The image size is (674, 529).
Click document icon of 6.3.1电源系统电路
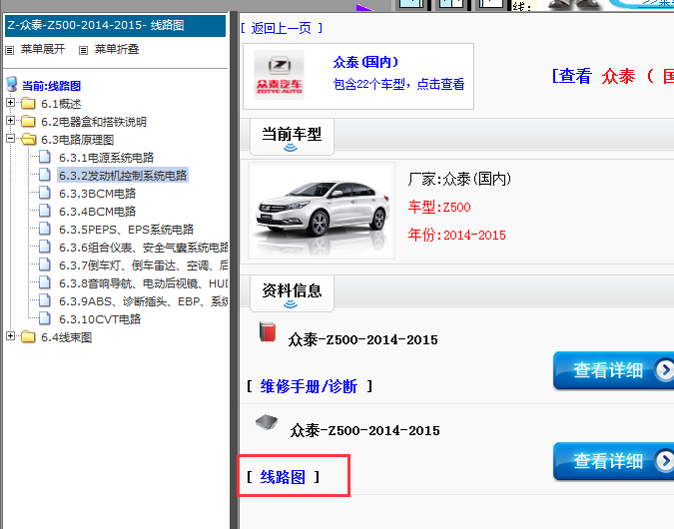[44, 157]
